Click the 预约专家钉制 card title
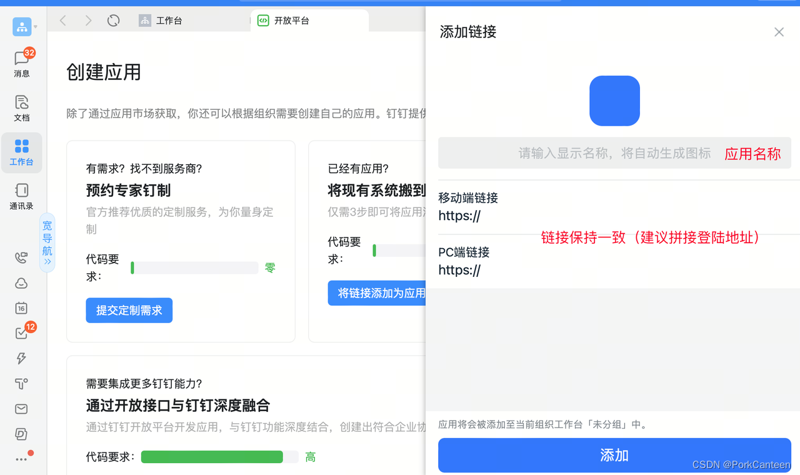Screen dimensions: 800x475 pyautogui.click(x=128, y=190)
